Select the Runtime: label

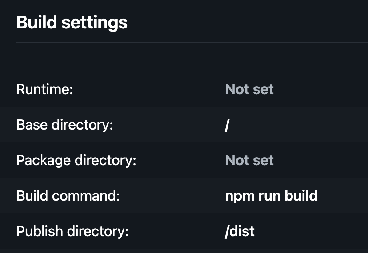44,89
